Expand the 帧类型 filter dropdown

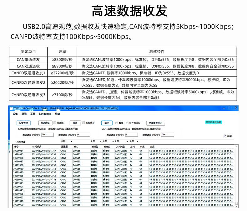pos(96,141)
